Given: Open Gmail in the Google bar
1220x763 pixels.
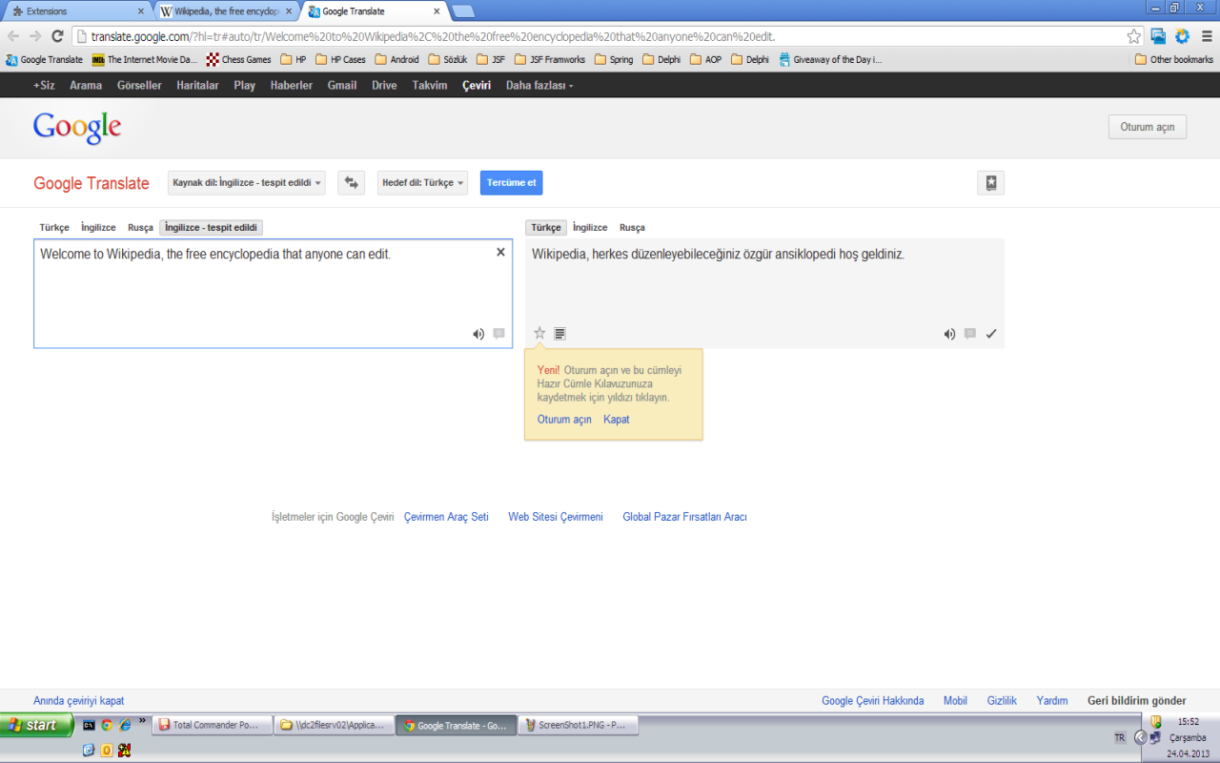Looking at the screenshot, I should pos(342,85).
